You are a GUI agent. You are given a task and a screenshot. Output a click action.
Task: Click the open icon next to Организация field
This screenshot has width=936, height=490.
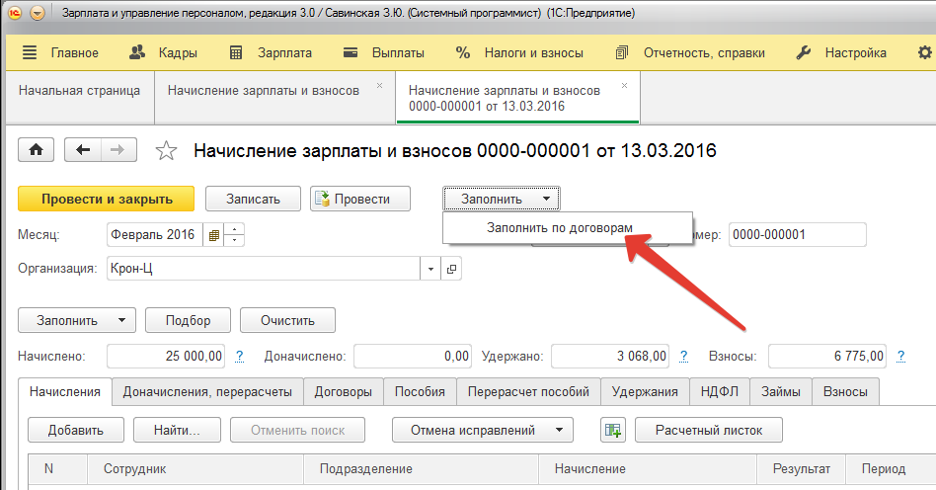(451, 269)
